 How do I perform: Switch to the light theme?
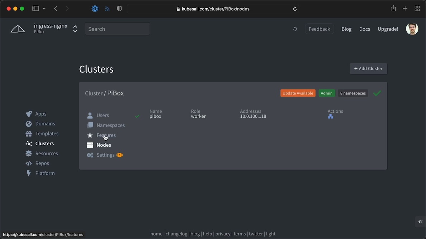(271, 234)
